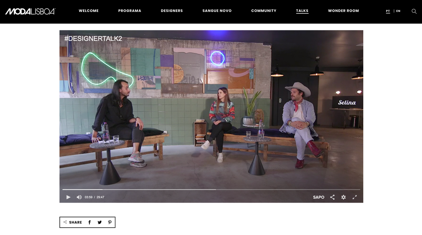Viewport: 422px width, 235px height.
Task: Open video player settings gear
Action: point(344,197)
